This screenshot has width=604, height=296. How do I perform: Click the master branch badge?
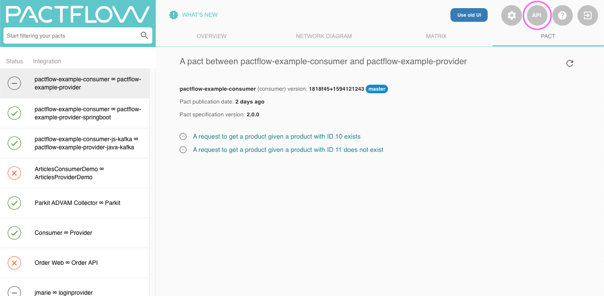[x=377, y=89]
